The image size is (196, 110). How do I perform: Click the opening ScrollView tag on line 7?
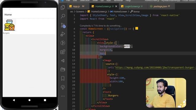[x=100, y=39]
